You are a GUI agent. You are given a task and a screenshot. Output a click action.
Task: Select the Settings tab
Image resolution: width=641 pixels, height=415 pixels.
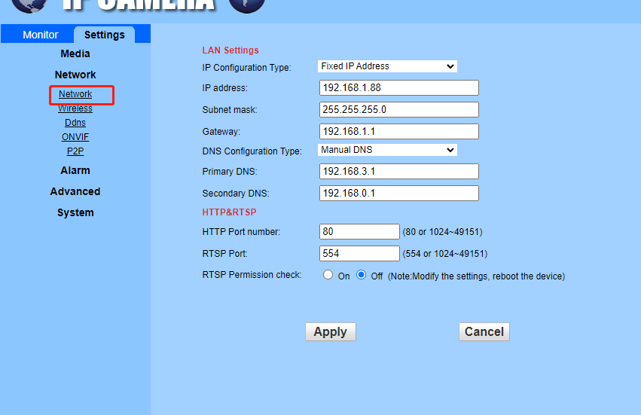[105, 35]
